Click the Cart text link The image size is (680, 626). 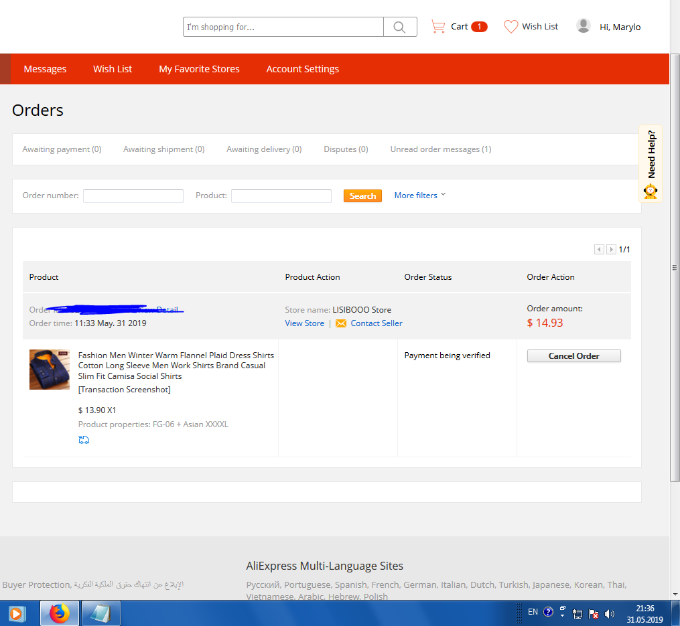pyautogui.click(x=460, y=26)
